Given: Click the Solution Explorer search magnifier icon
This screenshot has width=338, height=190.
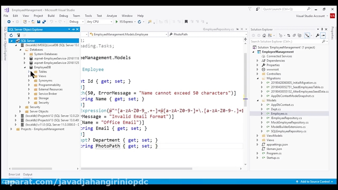Looking at the screenshot, I should pos(323,41).
